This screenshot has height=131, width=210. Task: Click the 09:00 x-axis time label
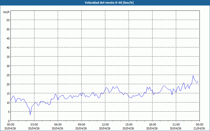(81, 124)
